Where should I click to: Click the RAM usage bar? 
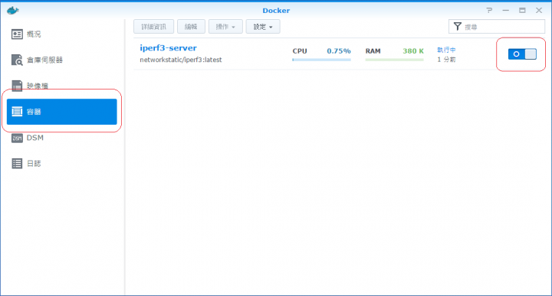pos(394,60)
